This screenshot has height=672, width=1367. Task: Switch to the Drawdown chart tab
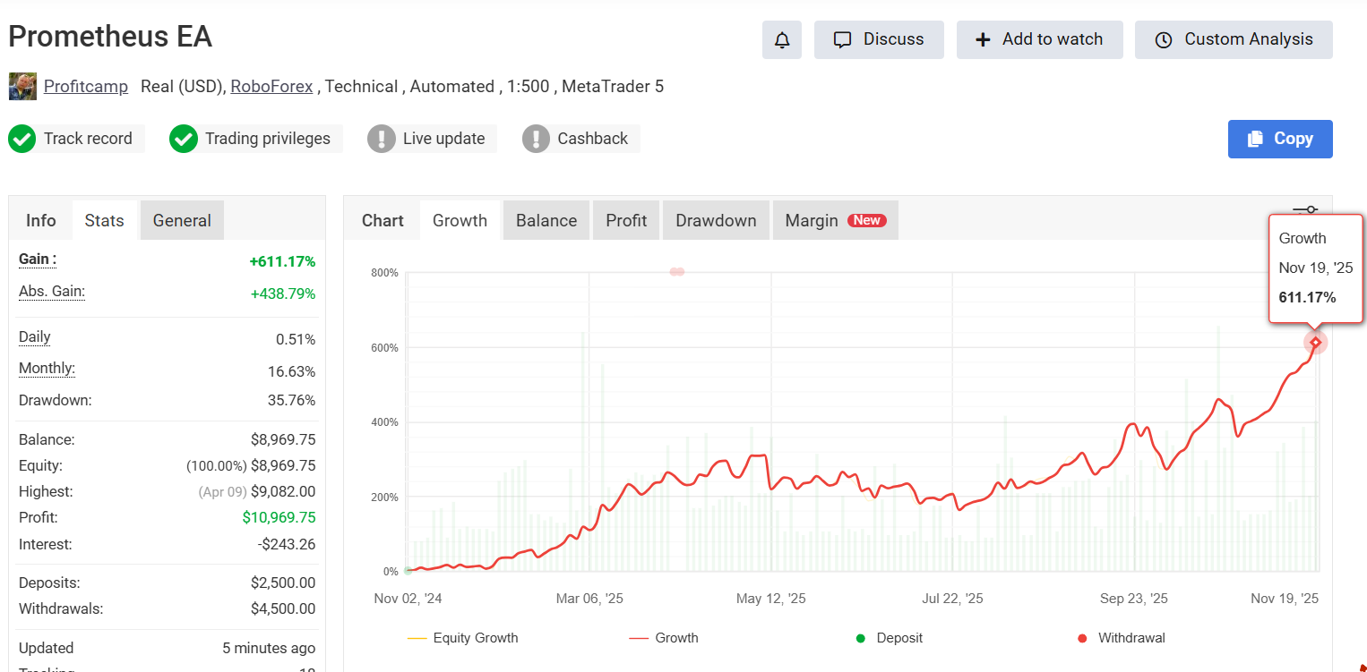point(716,221)
